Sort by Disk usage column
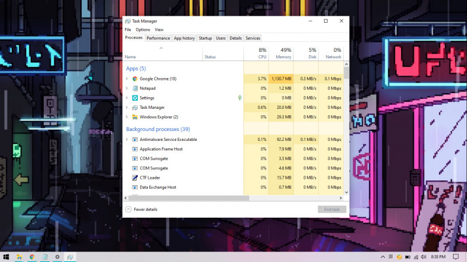The width and height of the screenshot is (467, 262). coord(306,54)
